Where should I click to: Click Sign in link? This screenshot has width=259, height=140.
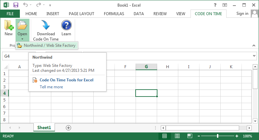(242, 14)
